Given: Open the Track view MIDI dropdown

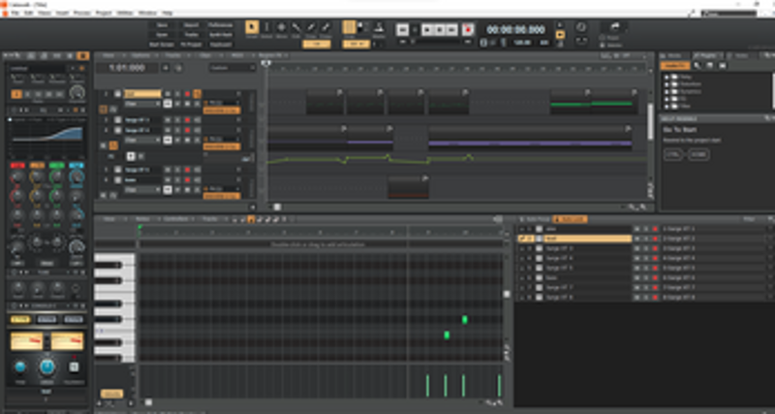Looking at the screenshot, I should click(239, 55).
